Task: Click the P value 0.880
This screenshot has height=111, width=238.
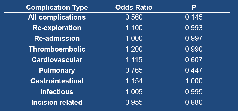Action: point(194,102)
